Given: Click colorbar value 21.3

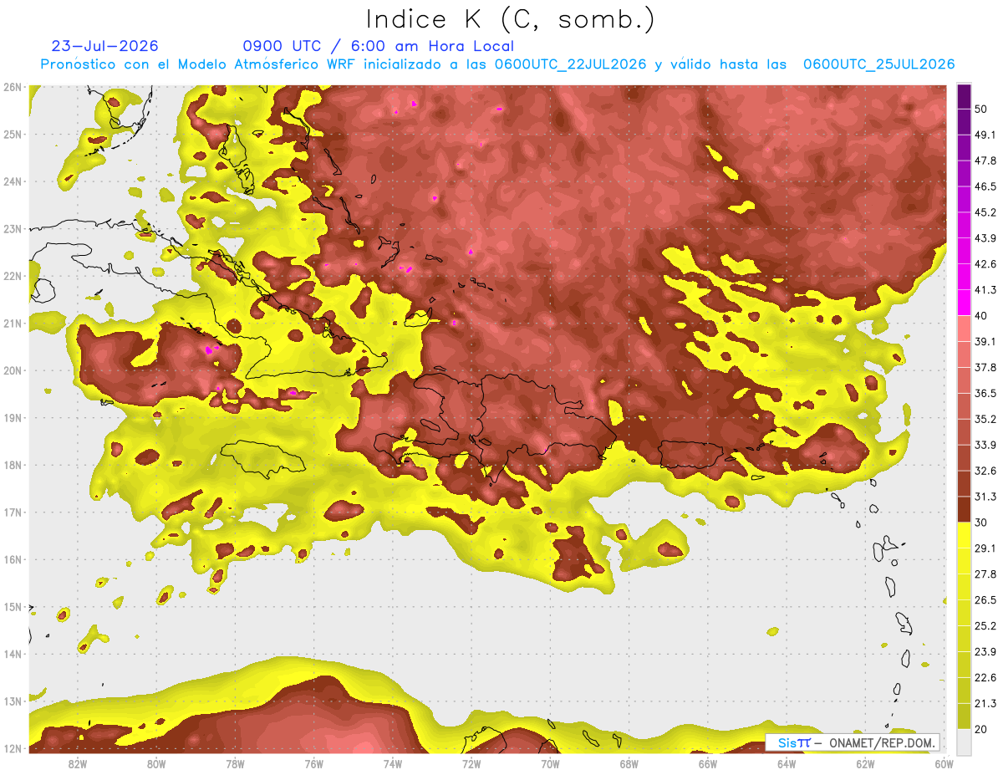Looking at the screenshot, I should point(985,704).
